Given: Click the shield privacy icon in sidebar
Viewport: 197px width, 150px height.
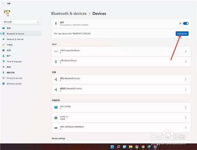Looking at the screenshot, I should coord(3,78).
